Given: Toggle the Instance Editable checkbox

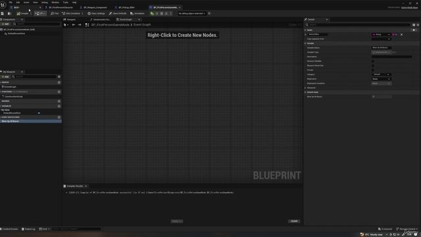Looking at the screenshot, I should [x=373, y=61].
